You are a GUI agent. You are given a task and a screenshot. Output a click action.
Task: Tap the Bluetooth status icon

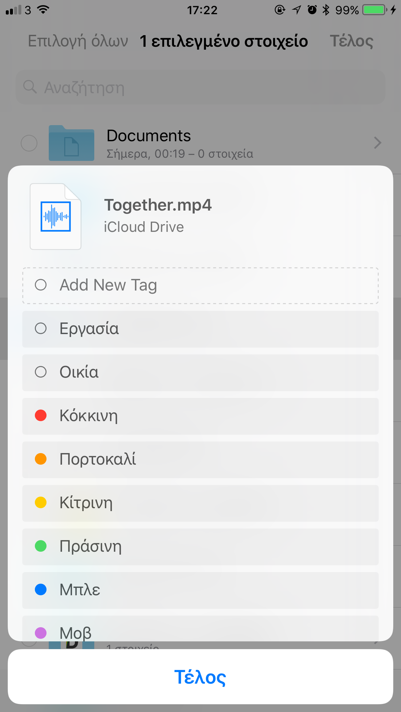coord(326,10)
